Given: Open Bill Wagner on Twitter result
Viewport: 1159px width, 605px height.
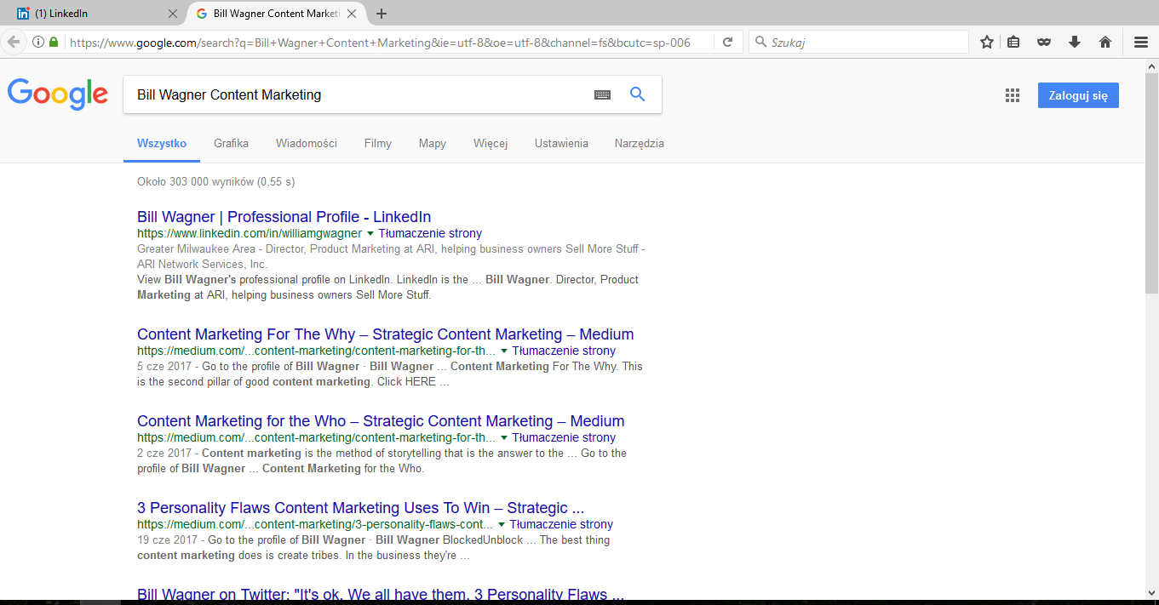Looking at the screenshot, I should point(381,595).
